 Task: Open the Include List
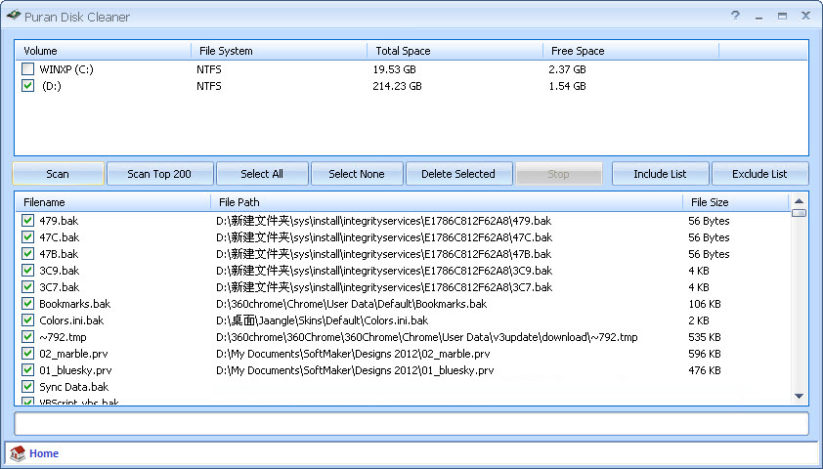659,174
